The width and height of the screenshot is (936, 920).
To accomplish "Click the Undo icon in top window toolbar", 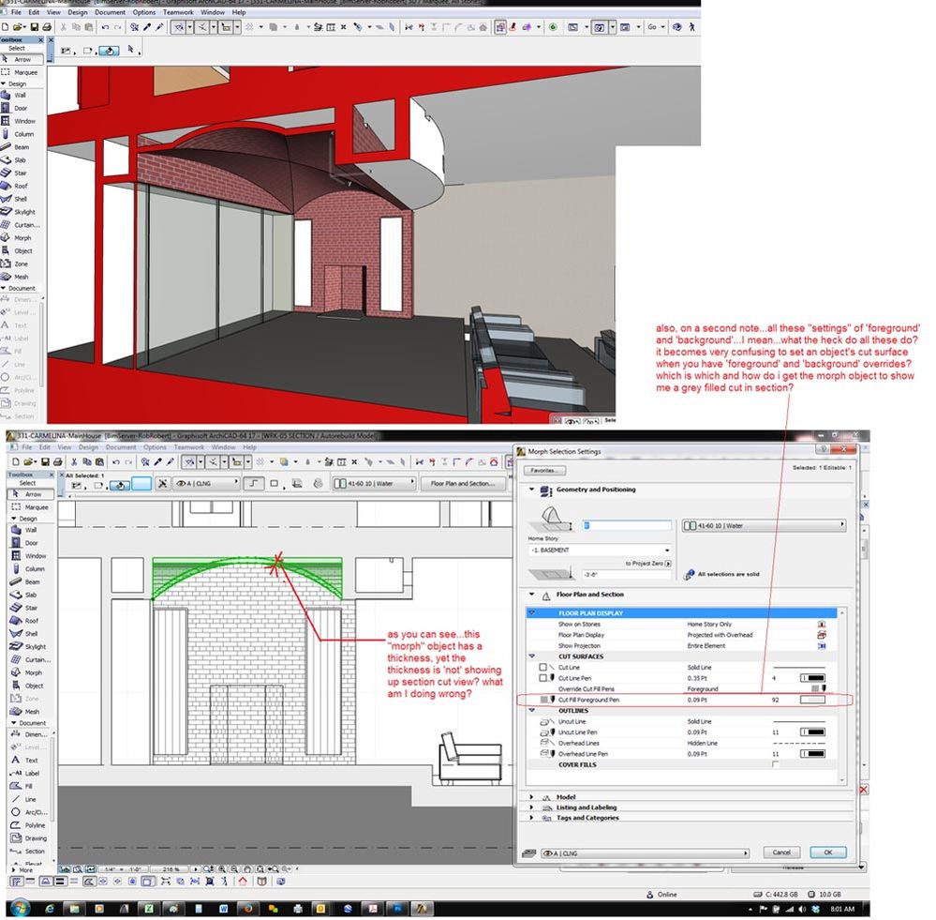I will coord(105,27).
